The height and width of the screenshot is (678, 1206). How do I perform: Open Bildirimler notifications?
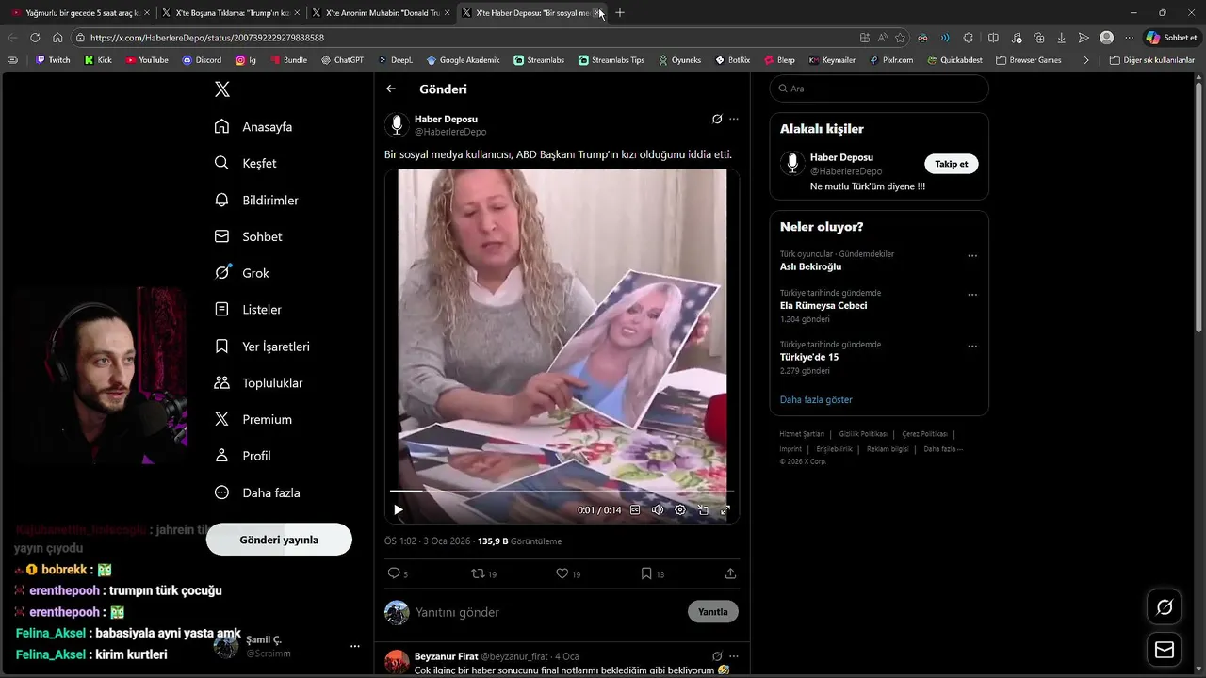click(256, 200)
